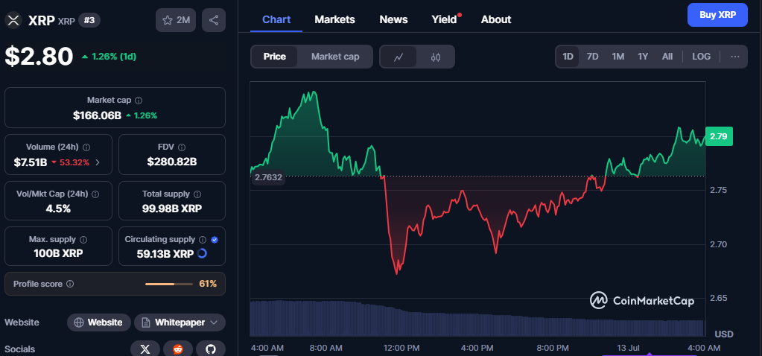This screenshot has width=762, height=356.
Task: Click the USD currency label
Action: coord(723,334)
